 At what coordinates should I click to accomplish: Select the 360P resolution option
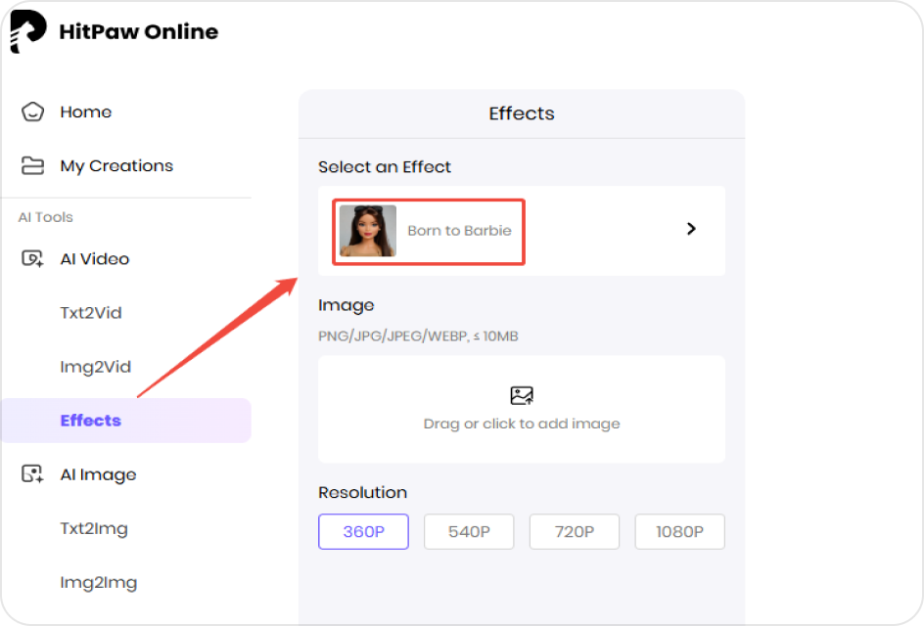(363, 531)
